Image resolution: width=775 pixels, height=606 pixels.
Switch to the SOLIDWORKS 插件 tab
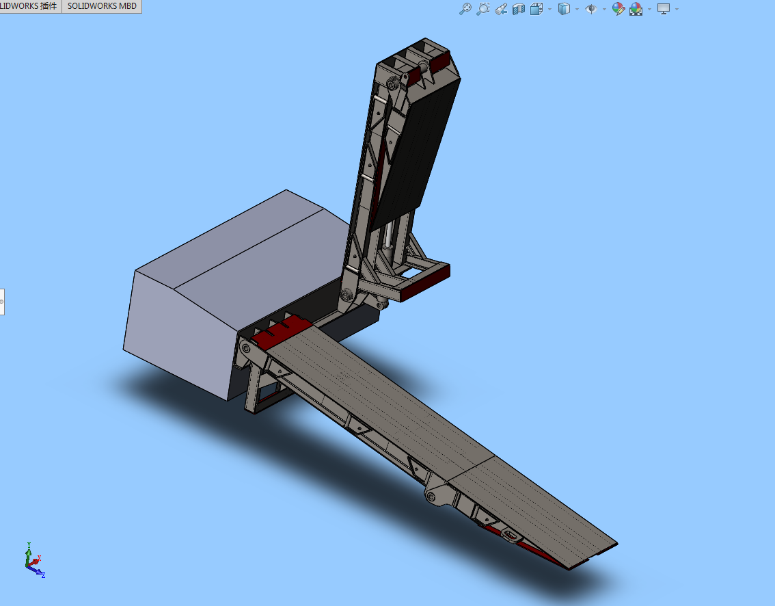tap(29, 6)
